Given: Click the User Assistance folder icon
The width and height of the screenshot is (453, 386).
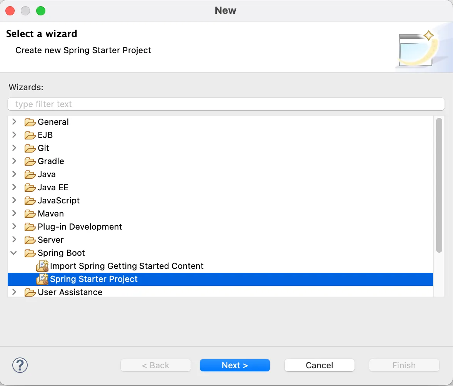Looking at the screenshot, I should (30, 292).
